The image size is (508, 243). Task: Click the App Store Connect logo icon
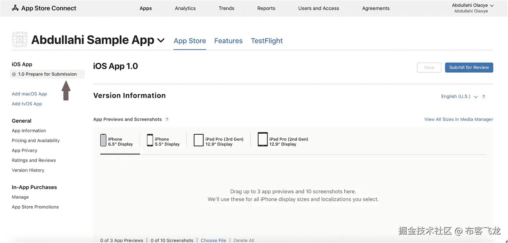pyautogui.click(x=15, y=8)
